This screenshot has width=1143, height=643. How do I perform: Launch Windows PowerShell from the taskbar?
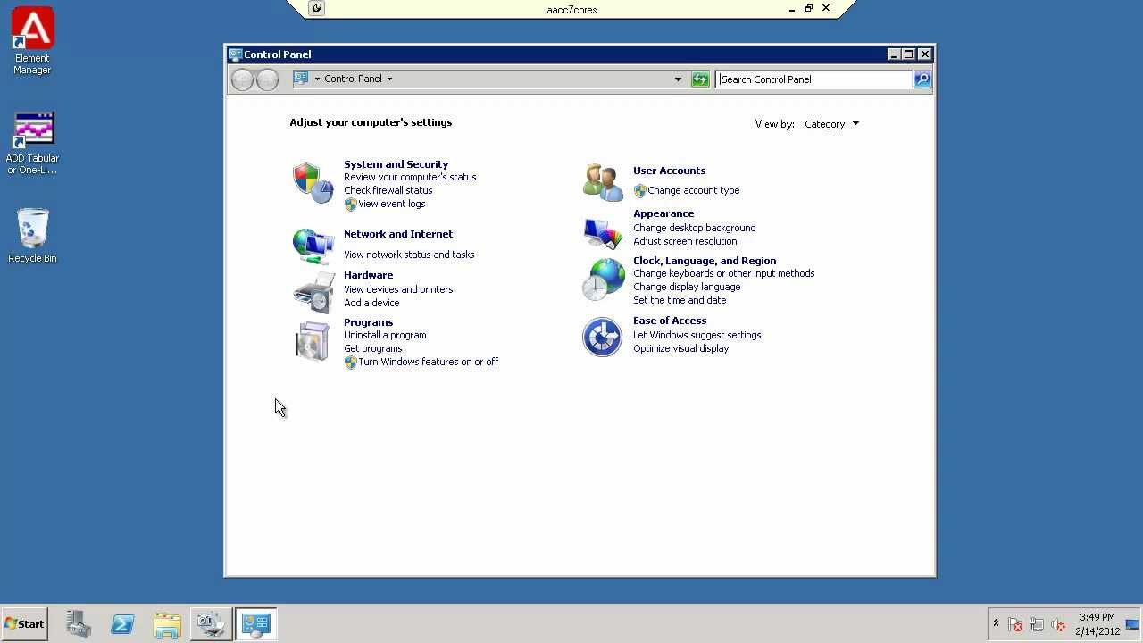tap(122, 623)
